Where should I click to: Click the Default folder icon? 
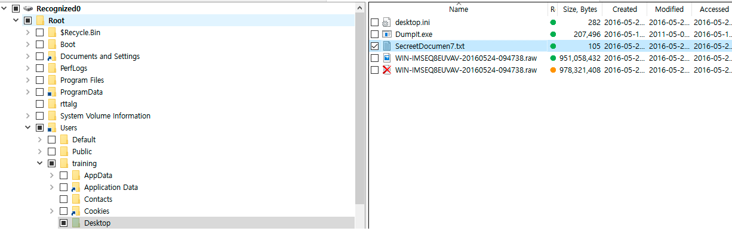[x=64, y=140]
